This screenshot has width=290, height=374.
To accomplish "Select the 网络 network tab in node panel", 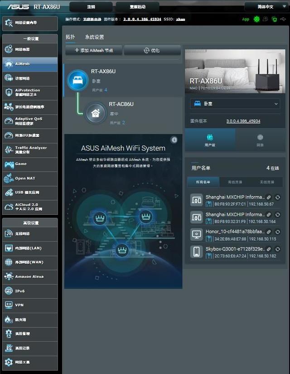I will pos(260,140).
